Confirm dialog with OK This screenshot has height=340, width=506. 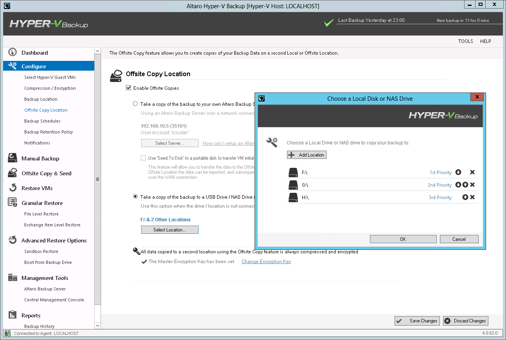pyautogui.click(x=403, y=239)
